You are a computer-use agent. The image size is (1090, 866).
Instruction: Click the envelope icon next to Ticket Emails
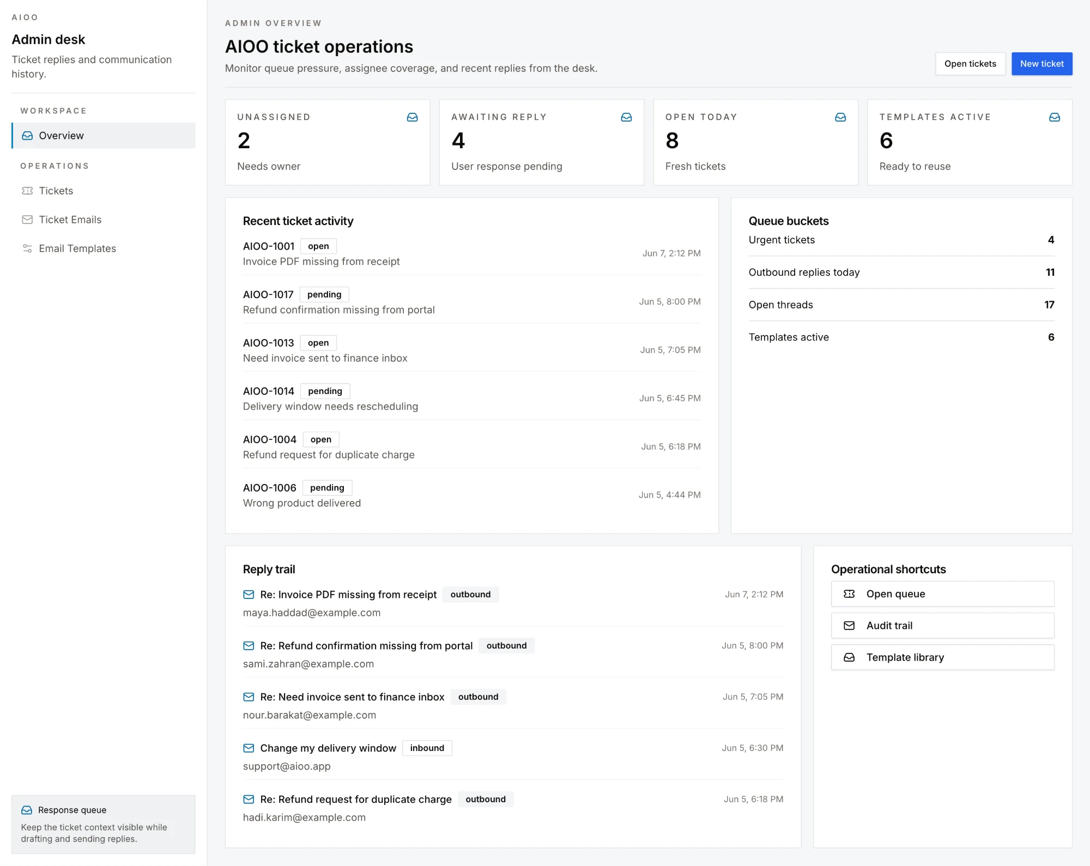pyautogui.click(x=27, y=220)
